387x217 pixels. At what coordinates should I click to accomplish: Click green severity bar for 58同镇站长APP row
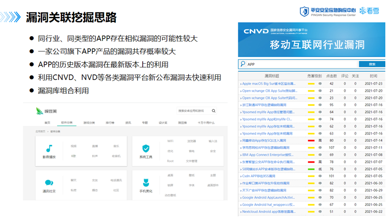click(x=311, y=169)
